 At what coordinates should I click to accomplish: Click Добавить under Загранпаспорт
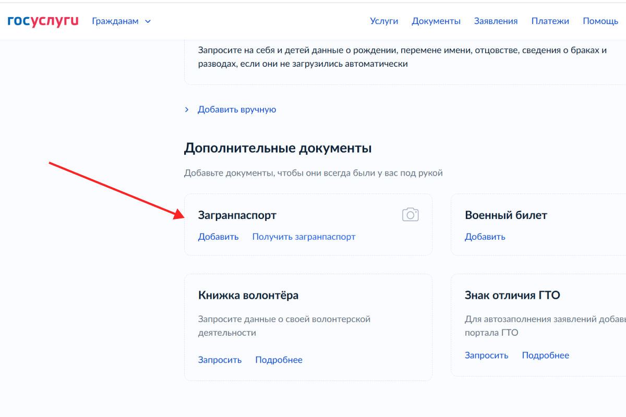(218, 237)
